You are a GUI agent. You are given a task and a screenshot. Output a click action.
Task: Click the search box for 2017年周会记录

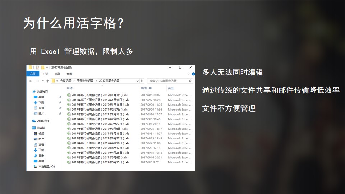[x=168, y=81]
